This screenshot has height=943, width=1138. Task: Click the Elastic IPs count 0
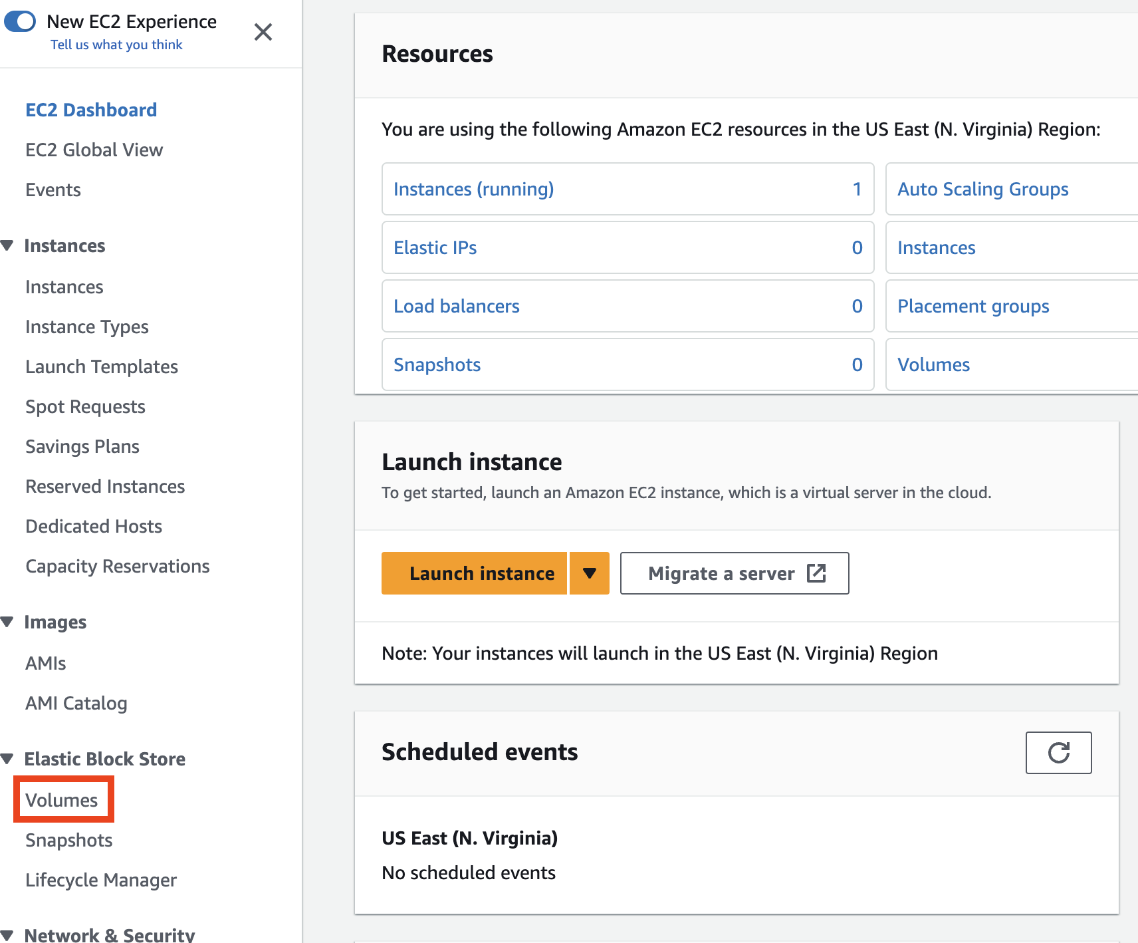857,247
